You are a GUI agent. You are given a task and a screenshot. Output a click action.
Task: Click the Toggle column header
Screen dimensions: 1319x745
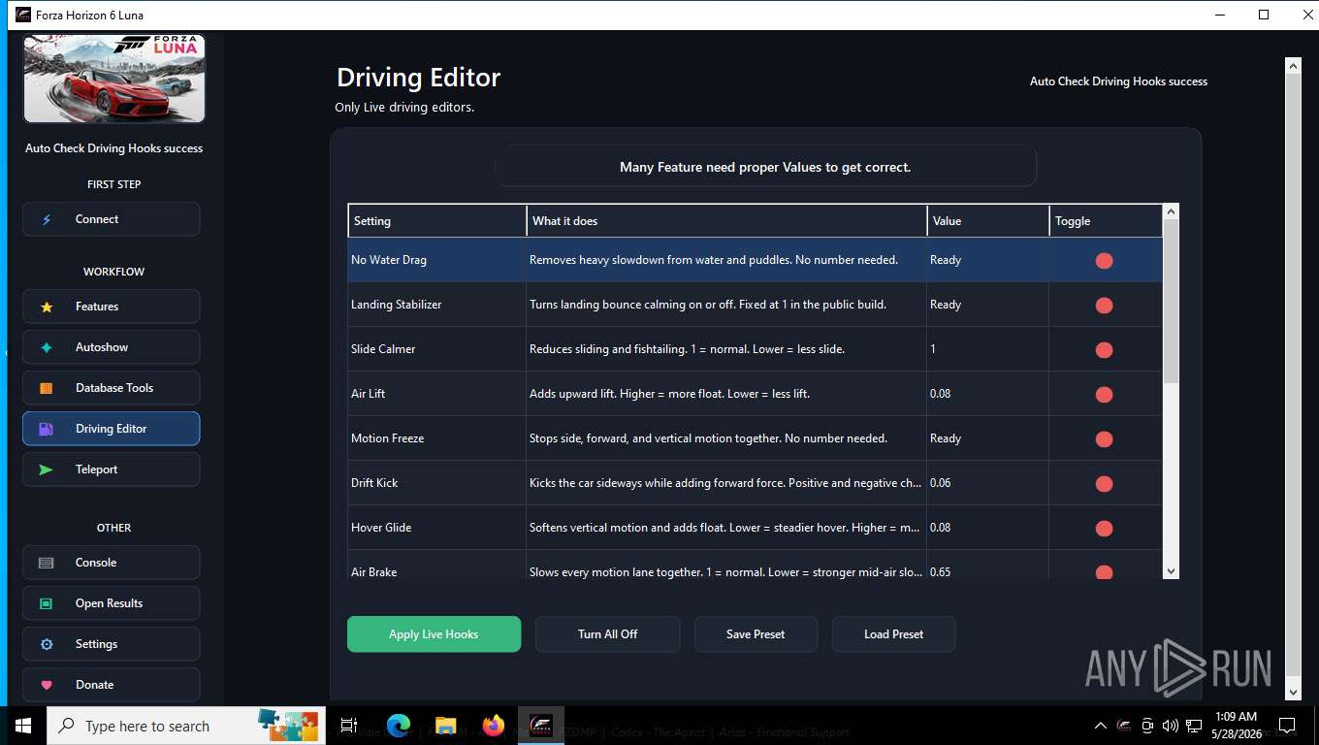click(x=1106, y=221)
